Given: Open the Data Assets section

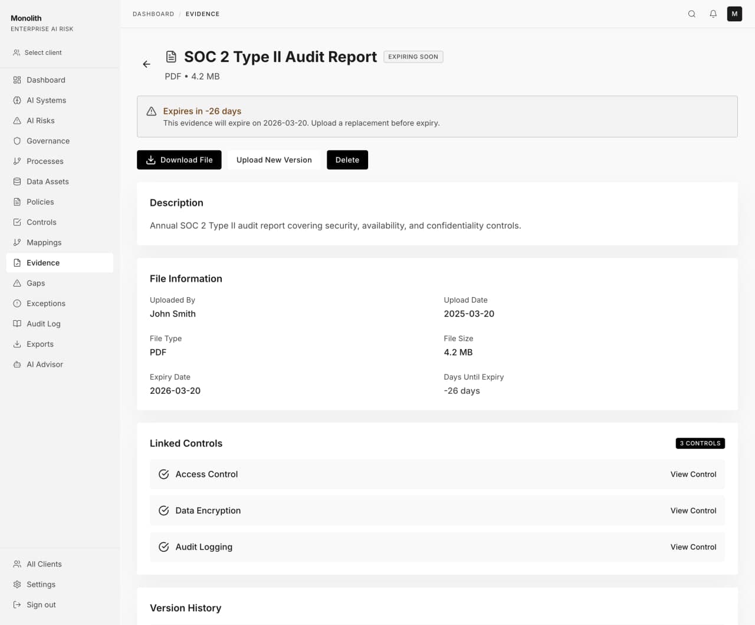Looking at the screenshot, I should [47, 181].
